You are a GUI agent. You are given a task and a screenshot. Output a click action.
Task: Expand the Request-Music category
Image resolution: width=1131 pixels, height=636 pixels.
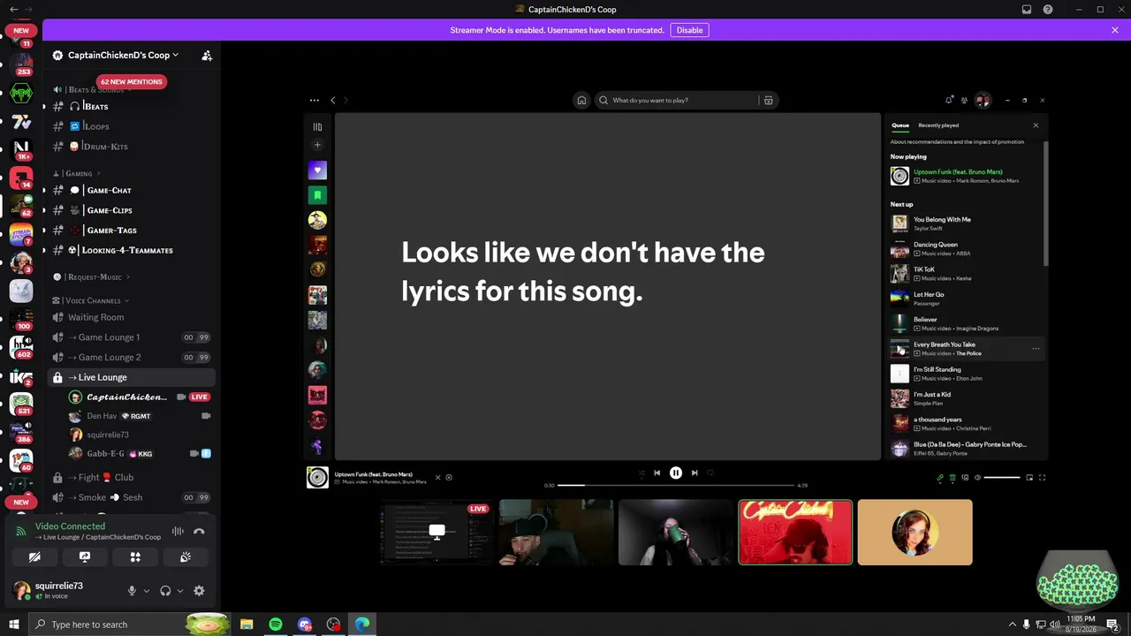91,276
